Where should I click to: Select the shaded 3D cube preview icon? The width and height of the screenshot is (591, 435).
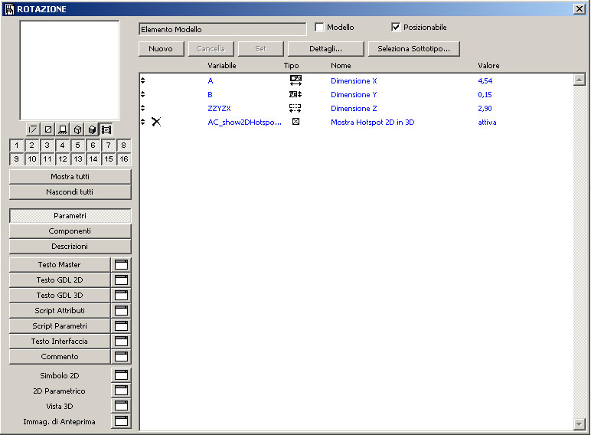[x=92, y=129]
